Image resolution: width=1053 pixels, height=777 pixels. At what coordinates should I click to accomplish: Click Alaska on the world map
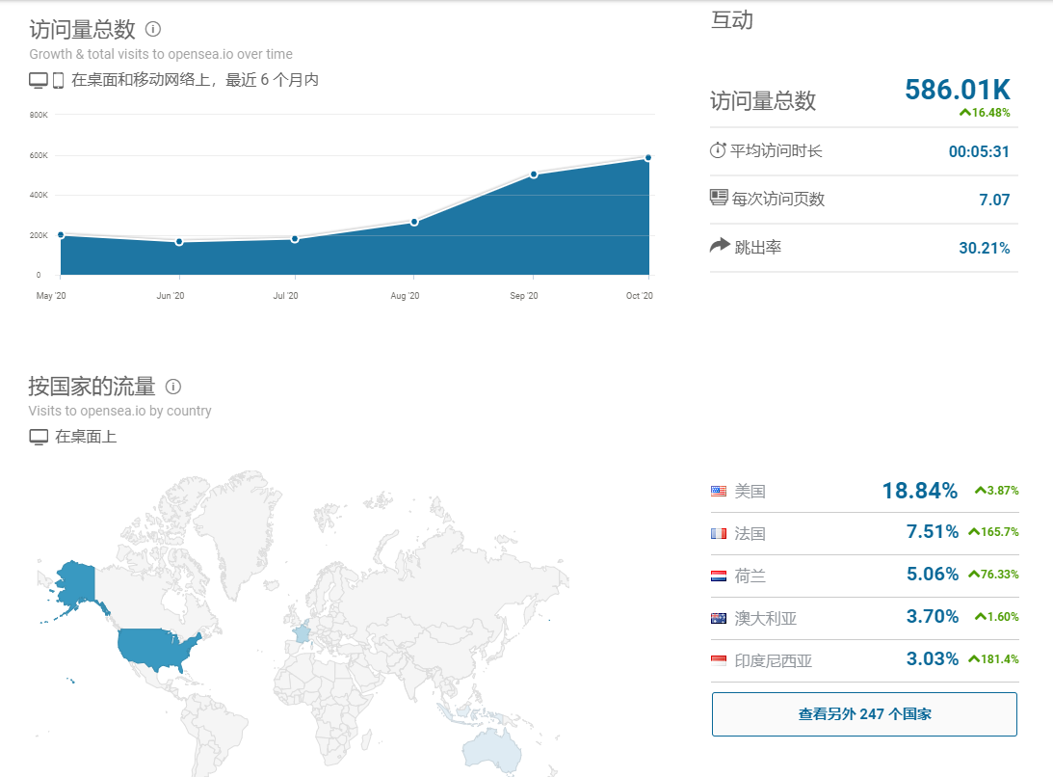(79, 582)
